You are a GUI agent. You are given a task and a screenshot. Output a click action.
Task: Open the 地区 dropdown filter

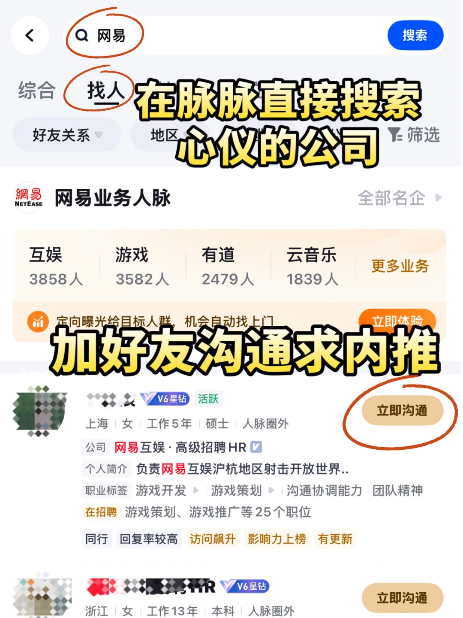click(165, 135)
